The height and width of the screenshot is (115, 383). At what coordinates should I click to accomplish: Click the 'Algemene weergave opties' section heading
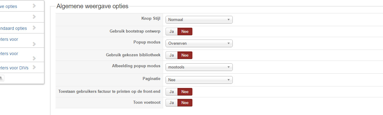(x=93, y=6)
